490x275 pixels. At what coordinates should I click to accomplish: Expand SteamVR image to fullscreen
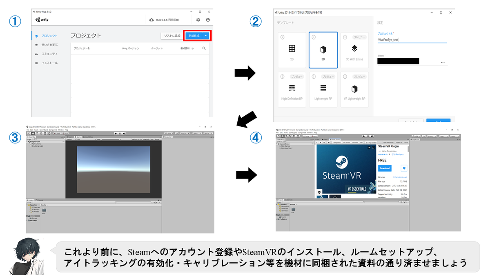tap(373, 148)
